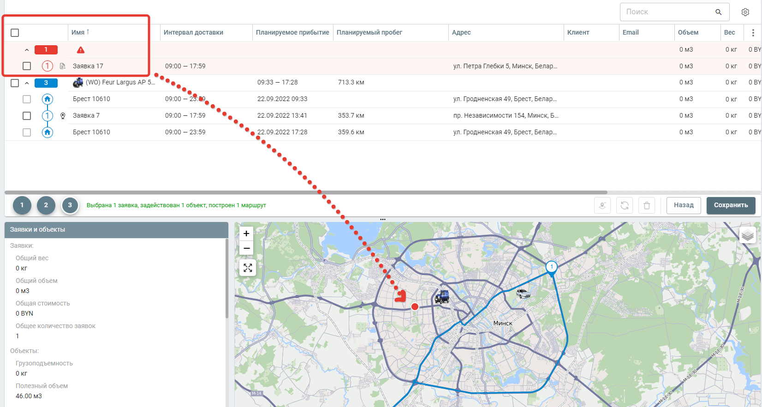Collapse the red unassigned orders group
762x407 pixels.
pos(27,50)
